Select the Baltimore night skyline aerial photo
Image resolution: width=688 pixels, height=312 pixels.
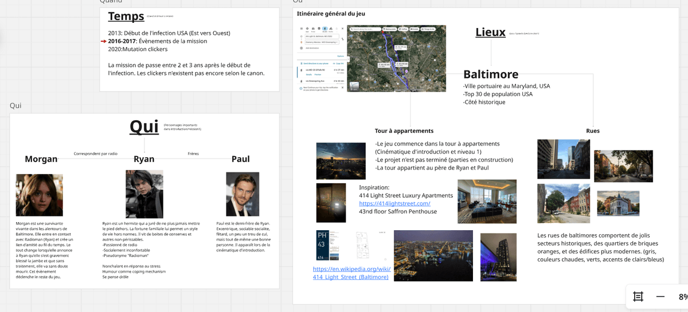coord(433,256)
